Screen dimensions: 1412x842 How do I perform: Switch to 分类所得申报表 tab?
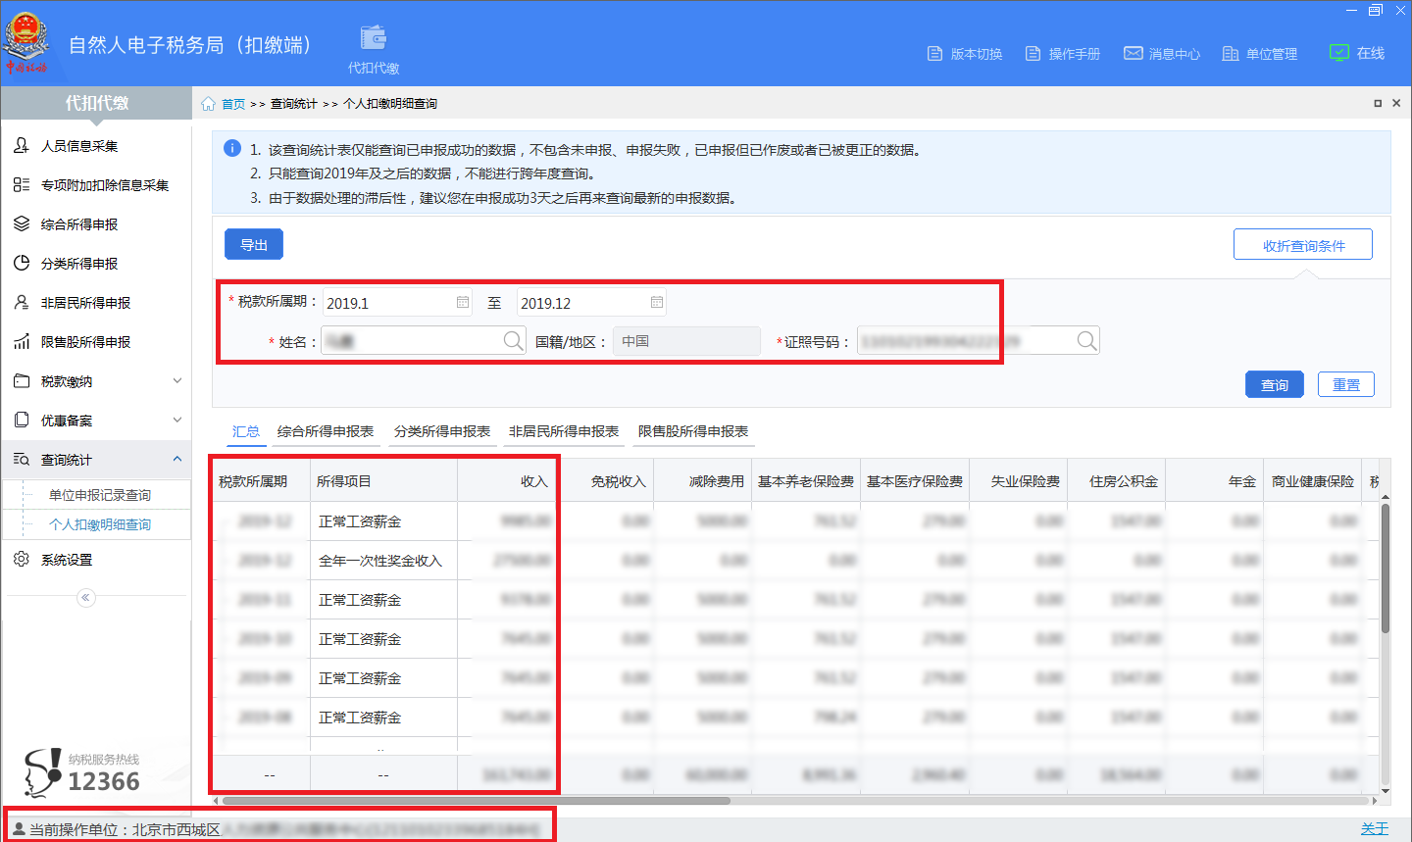(442, 432)
